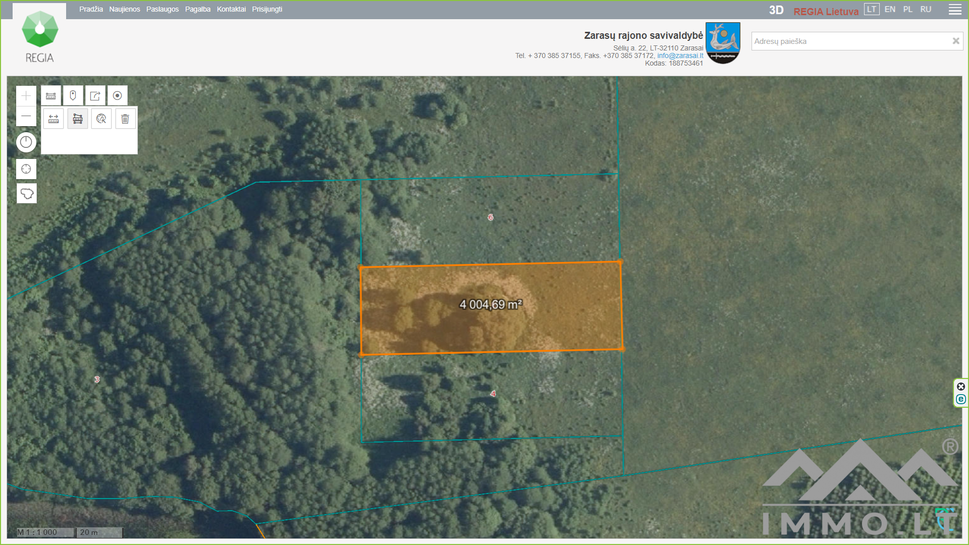The height and width of the screenshot is (545, 969).
Task: Close the side widget with X
Action: point(961,387)
